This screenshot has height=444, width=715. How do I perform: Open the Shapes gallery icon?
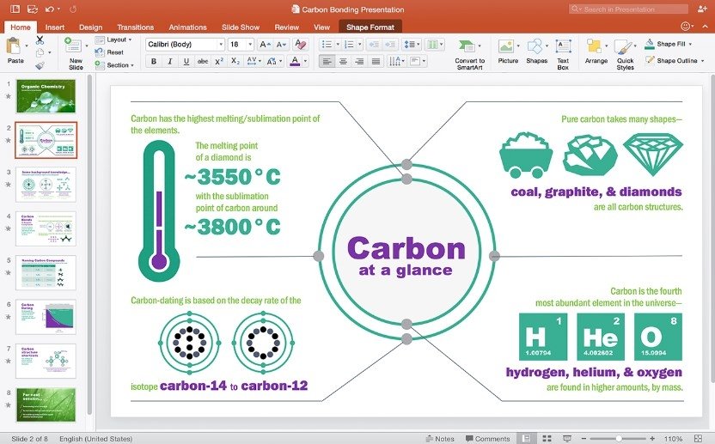coord(535,46)
